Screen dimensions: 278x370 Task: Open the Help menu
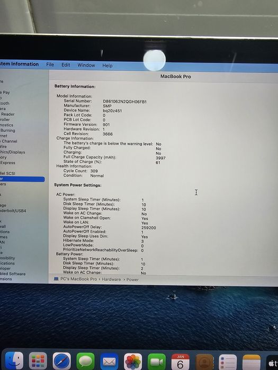[x=107, y=66]
